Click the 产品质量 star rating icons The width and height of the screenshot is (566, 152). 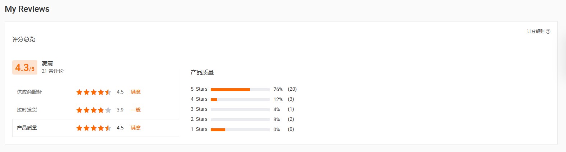point(93,128)
